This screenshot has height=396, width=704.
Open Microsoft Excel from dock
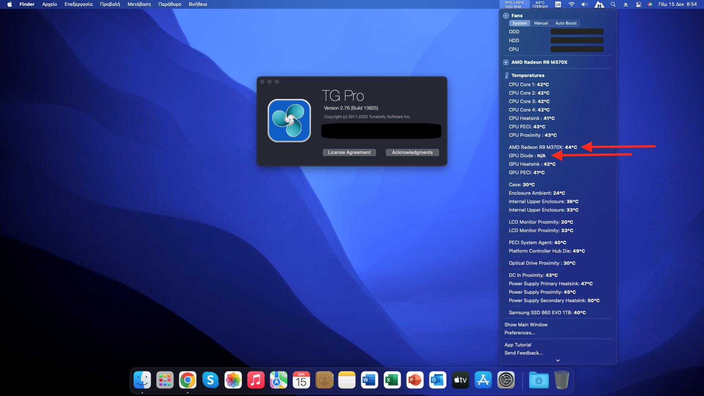coord(392,380)
